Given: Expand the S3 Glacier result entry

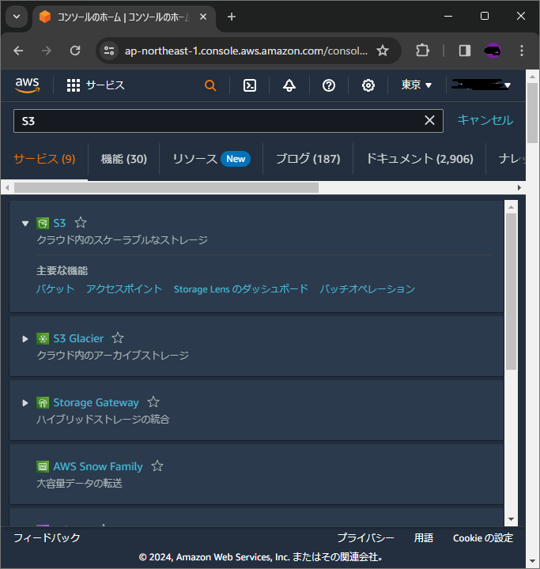Looking at the screenshot, I should (25, 339).
